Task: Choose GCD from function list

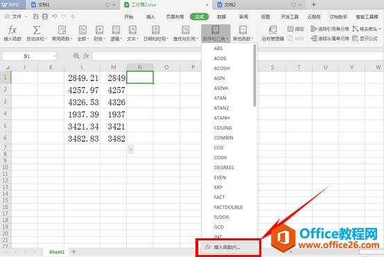Action: pyautogui.click(x=219, y=227)
